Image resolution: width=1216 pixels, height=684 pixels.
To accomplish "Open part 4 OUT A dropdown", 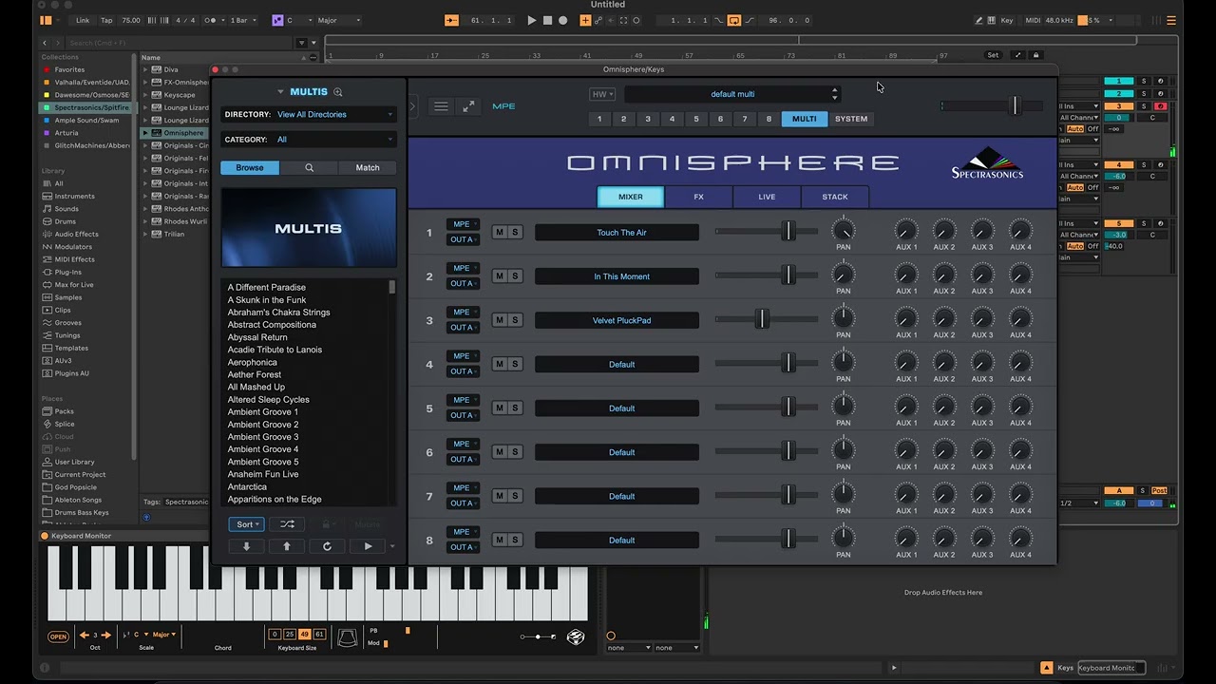I will (463, 371).
